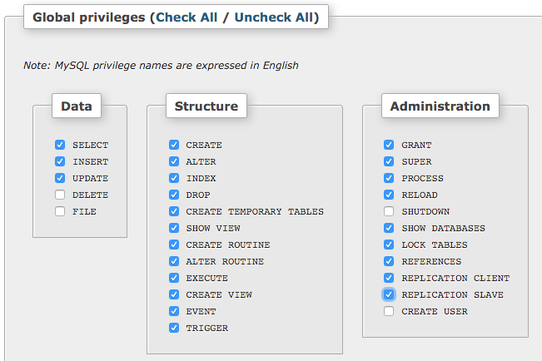Toggle the CREATE privilege checkbox
542x361 pixels.
point(173,145)
